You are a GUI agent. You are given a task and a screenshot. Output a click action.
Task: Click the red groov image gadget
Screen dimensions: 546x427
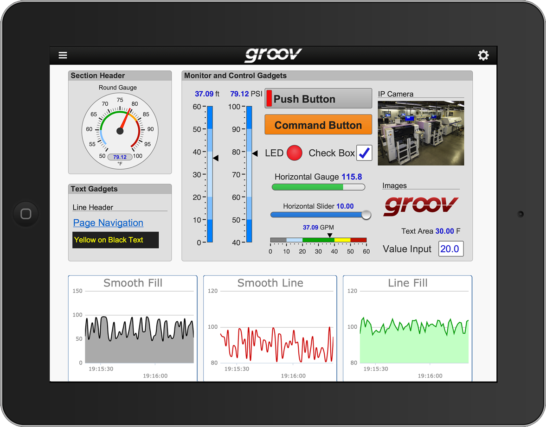[x=420, y=205]
